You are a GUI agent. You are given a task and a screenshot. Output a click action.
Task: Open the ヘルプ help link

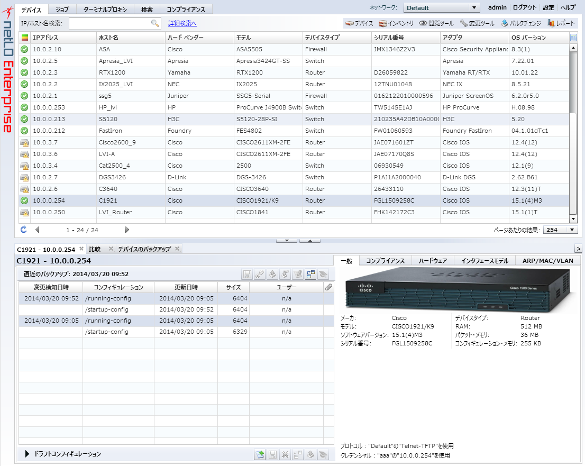(568, 7)
